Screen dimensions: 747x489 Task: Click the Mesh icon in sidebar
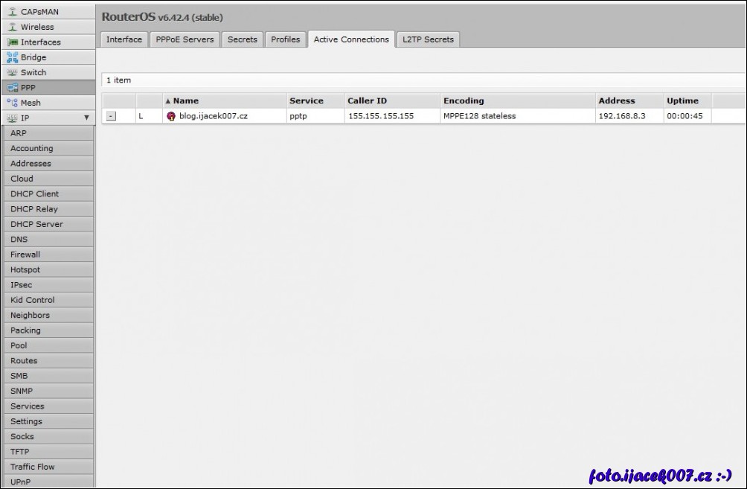coord(12,103)
